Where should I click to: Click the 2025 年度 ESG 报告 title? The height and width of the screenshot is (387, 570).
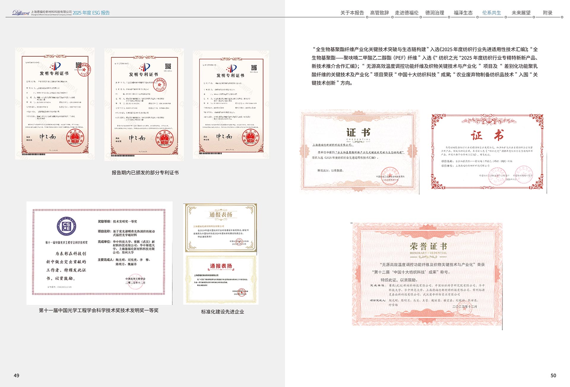(91, 13)
